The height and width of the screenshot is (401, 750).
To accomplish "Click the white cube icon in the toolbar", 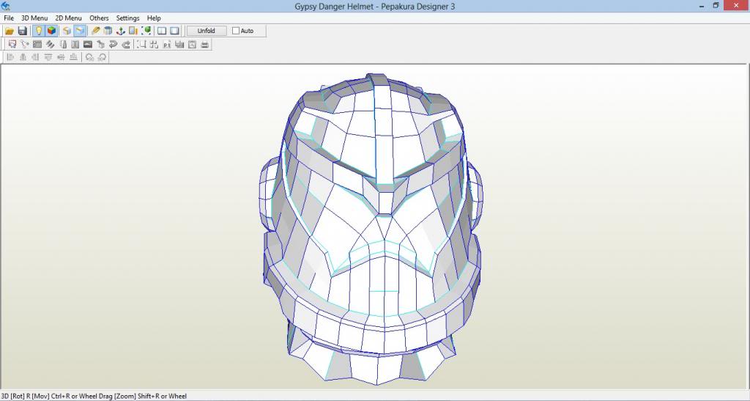I will pos(67,31).
